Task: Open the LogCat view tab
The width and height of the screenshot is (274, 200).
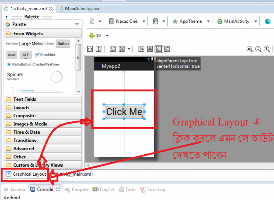Action: tap(103, 189)
